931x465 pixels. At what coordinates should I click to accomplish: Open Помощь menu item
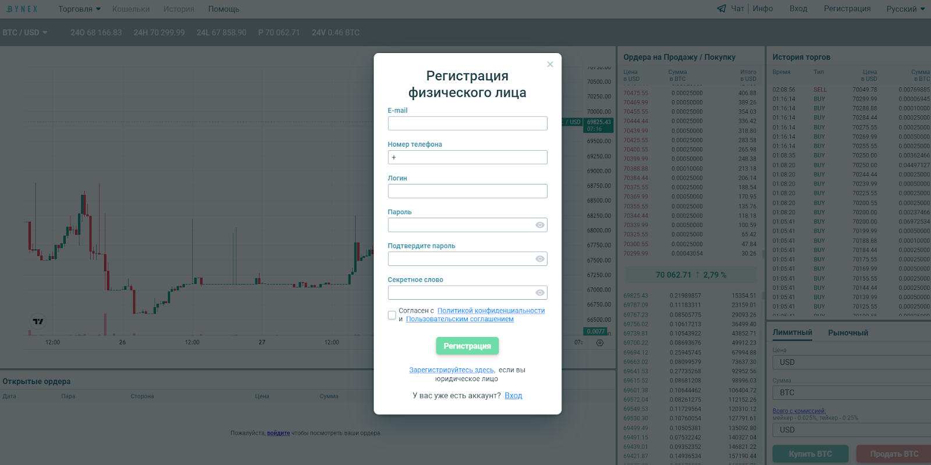click(x=223, y=9)
